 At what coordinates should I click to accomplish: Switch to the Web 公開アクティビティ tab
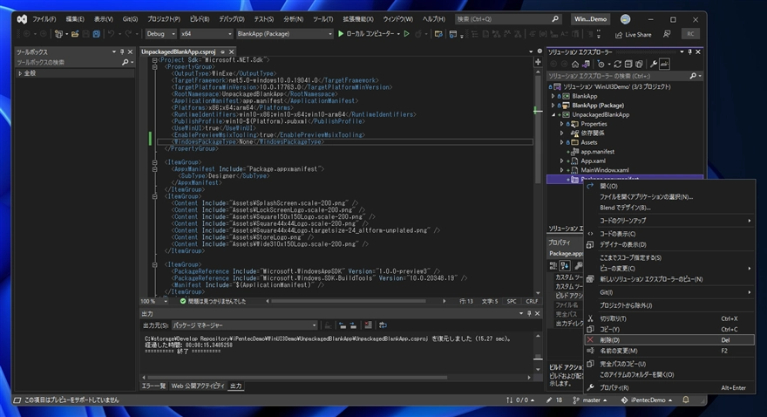tap(198, 386)
